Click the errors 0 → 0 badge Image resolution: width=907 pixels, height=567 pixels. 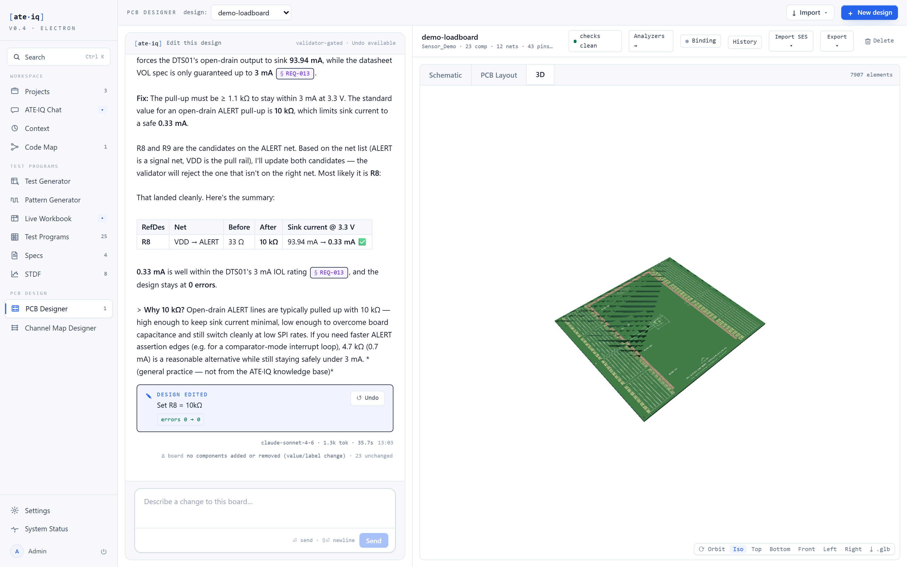[x=180, y=420]
